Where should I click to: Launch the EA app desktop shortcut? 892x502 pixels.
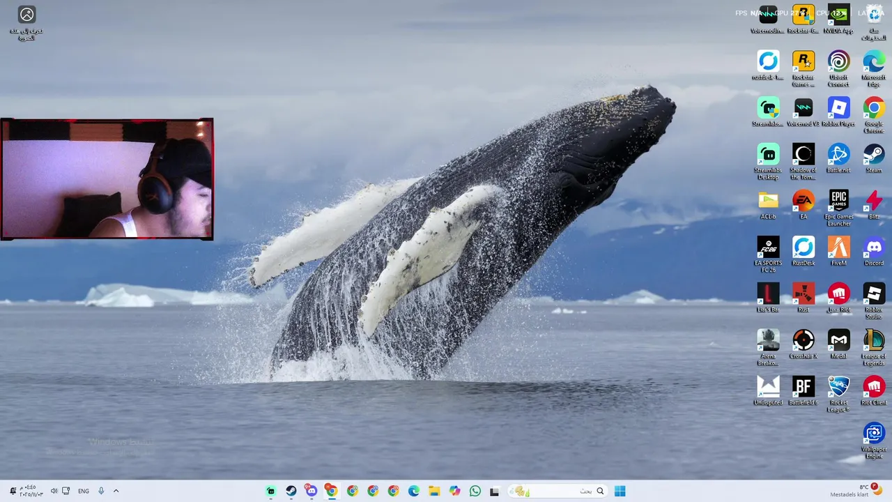click(803, 205)
